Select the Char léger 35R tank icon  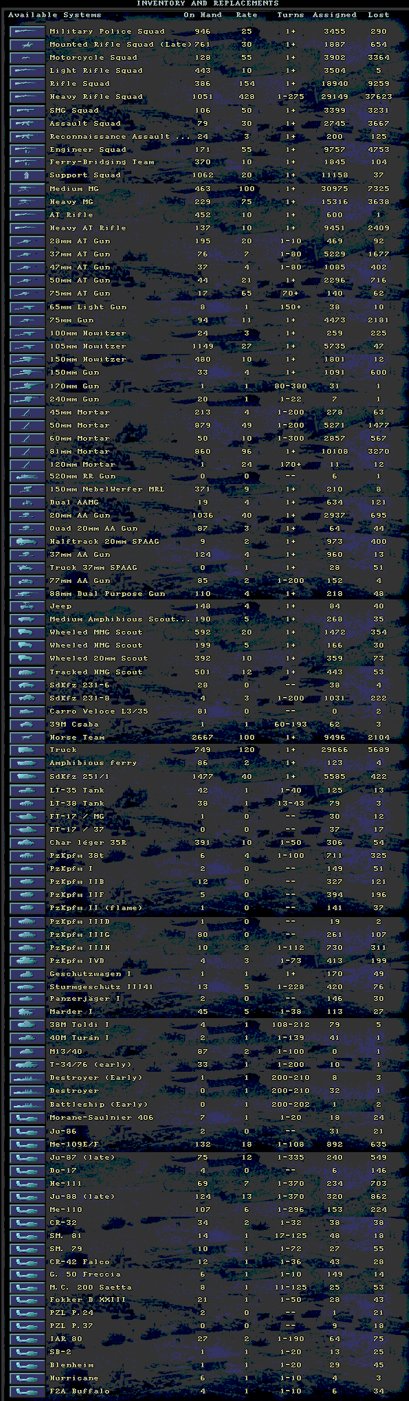pyautogui.click(x=27, y=843)
